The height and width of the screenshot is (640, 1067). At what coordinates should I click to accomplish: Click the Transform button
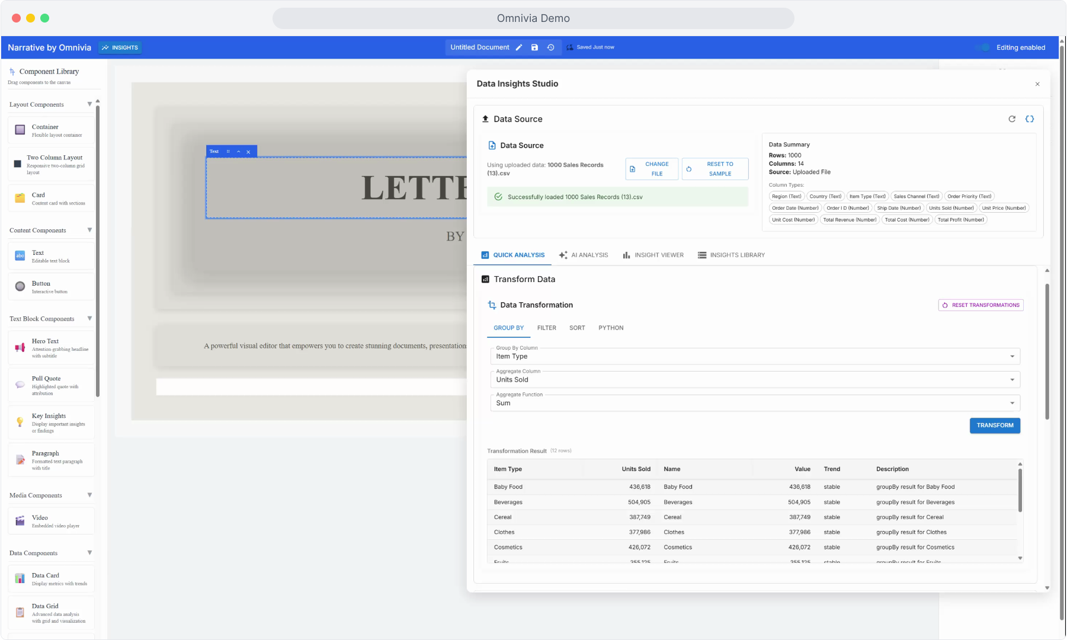(995, 425)
